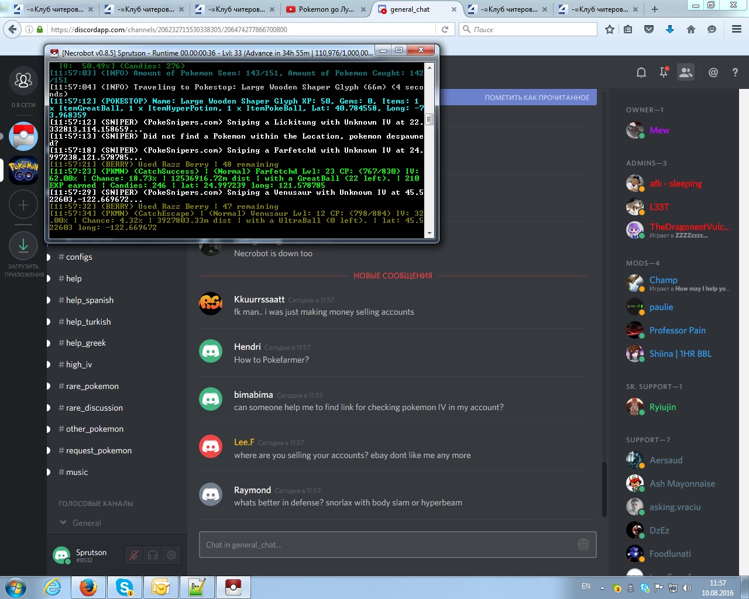Open Discord friends home icon

point(23,80)
